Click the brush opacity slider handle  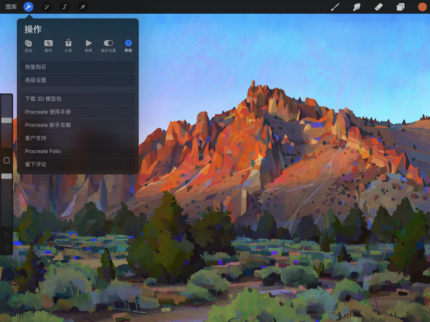pyautogui.click(x=7, y=176)
